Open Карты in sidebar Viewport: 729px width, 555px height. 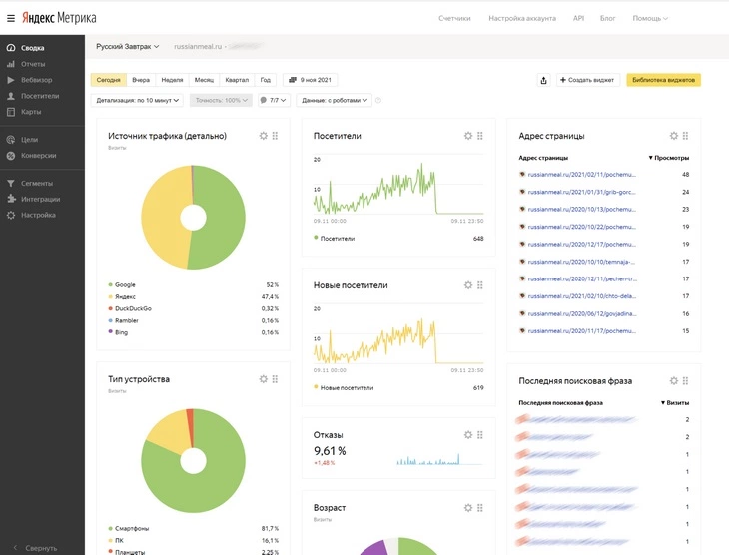click(x=31, y=112)
